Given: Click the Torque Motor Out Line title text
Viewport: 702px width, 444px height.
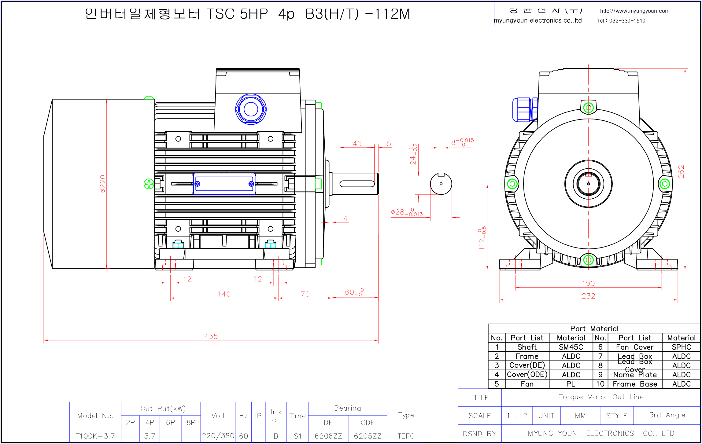Looking at the screenshot, I should pyautogui.click(x=601, y=397).
